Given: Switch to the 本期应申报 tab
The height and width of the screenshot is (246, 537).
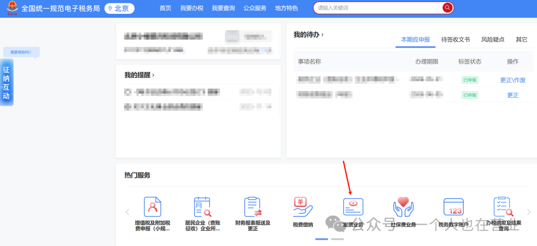Looking at the screenshot, I should [x=415, y=40].
